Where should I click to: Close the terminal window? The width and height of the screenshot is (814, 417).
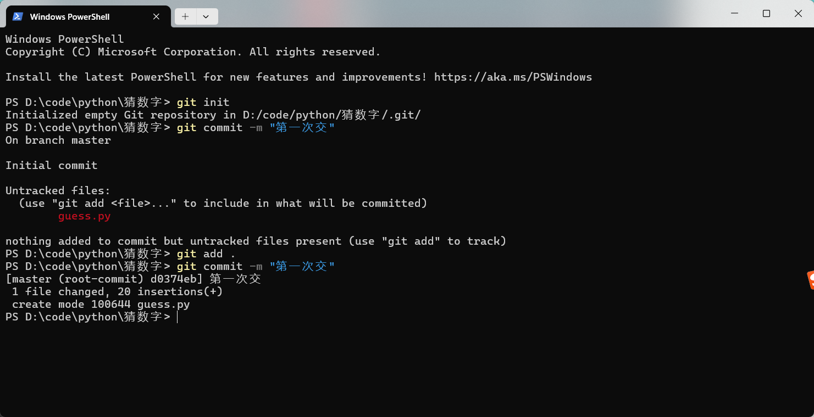point(798,14)
